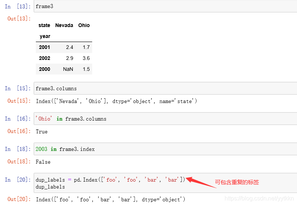
Task: Click the False output of Out[18]
Action: click(43, 162)
